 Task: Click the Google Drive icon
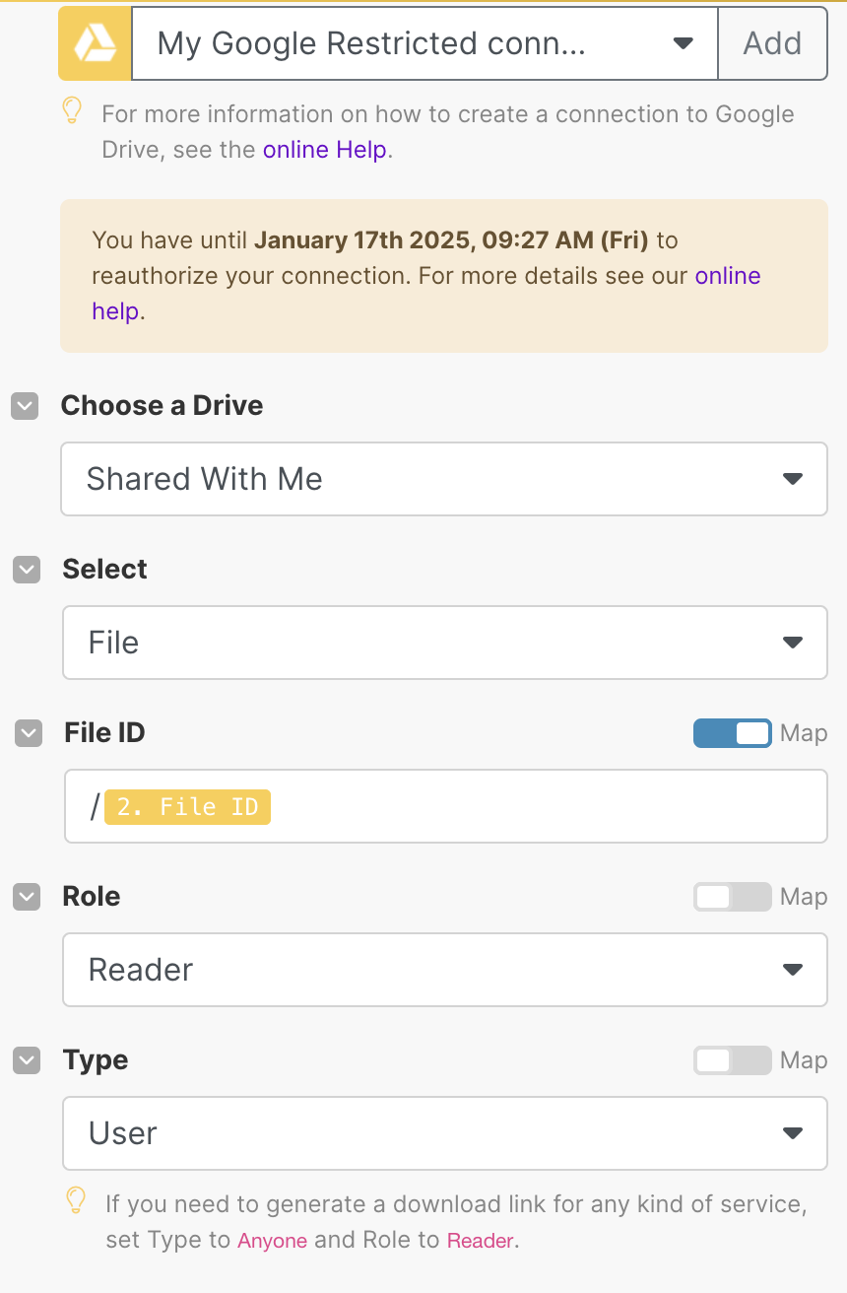click(95, 43)
